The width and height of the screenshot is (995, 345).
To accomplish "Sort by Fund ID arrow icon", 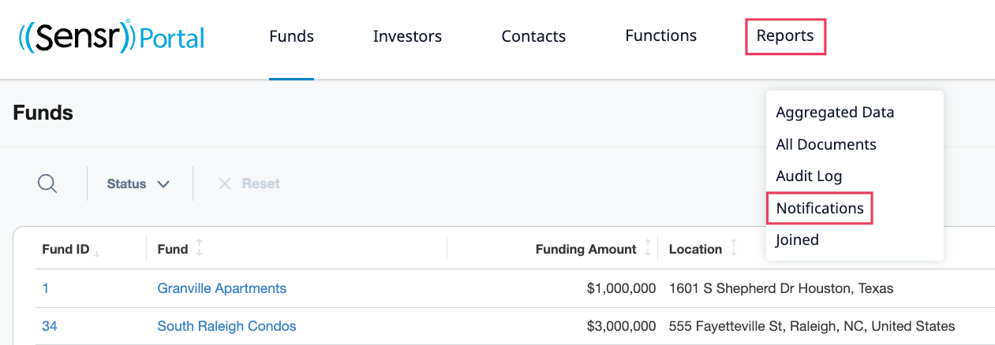I will point(97,250).
